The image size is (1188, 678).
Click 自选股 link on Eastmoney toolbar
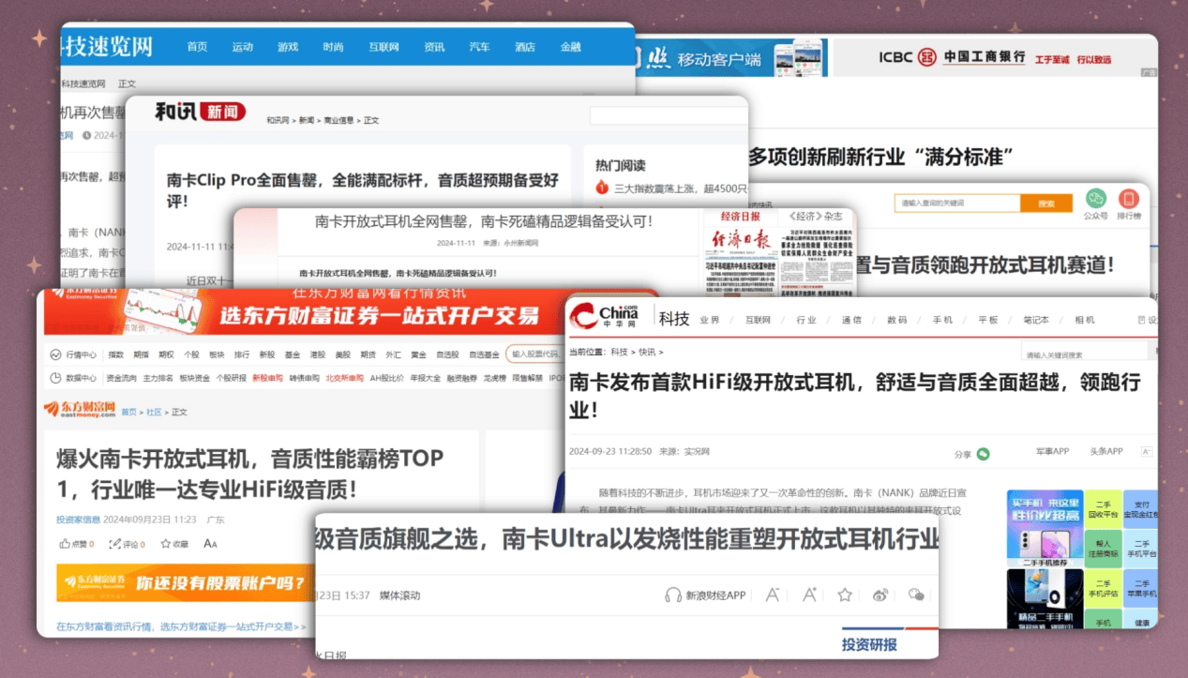(448, 354)
